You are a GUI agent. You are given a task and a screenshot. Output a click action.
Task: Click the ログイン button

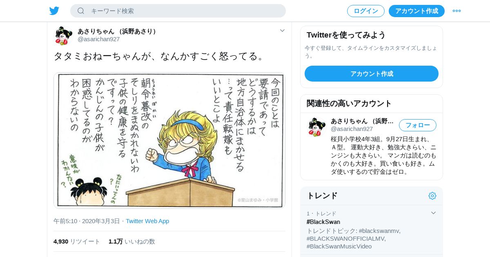366,11
